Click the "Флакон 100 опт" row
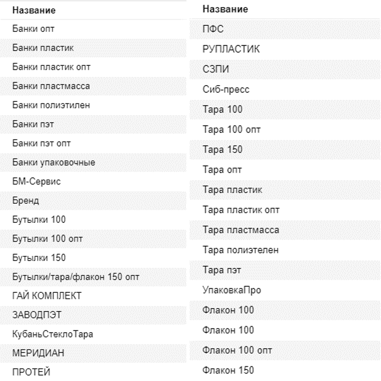Image resolution: width=381 pixels, height=381 pixels. click(x=237, y=350)
